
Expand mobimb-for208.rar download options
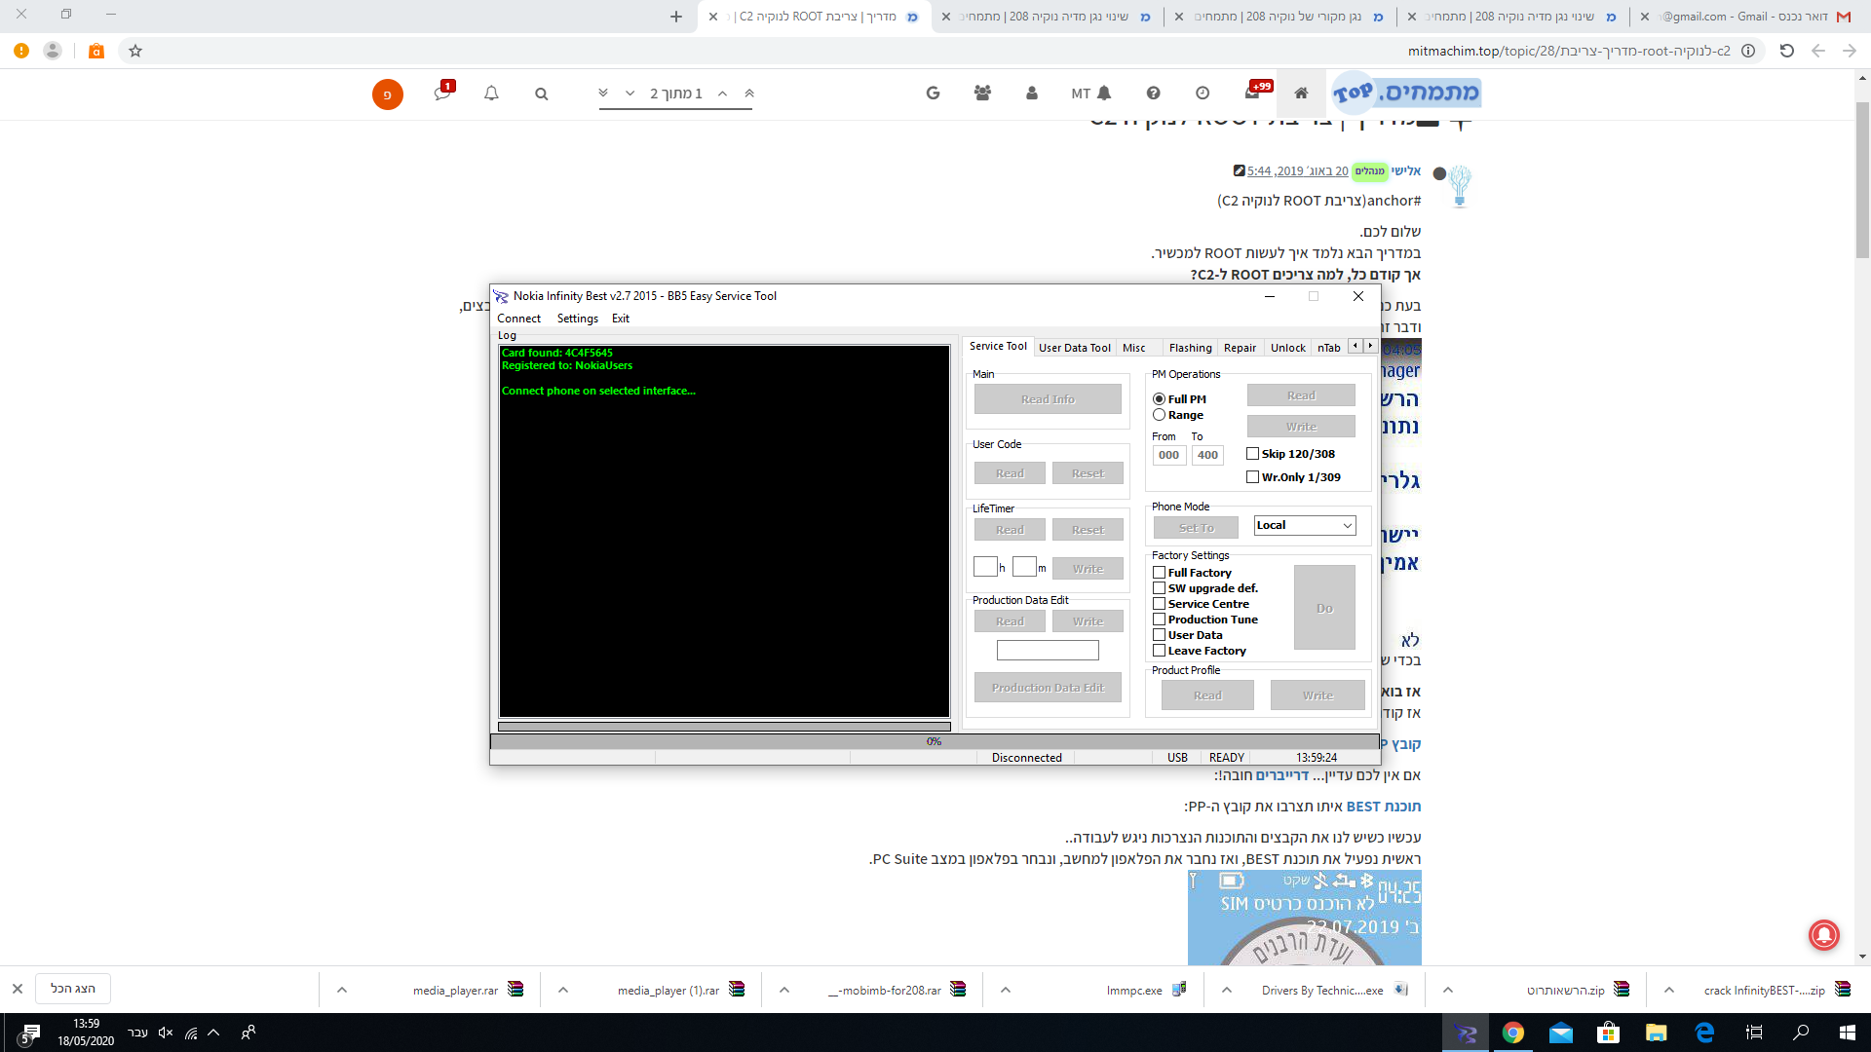click(x=784, y=990)
